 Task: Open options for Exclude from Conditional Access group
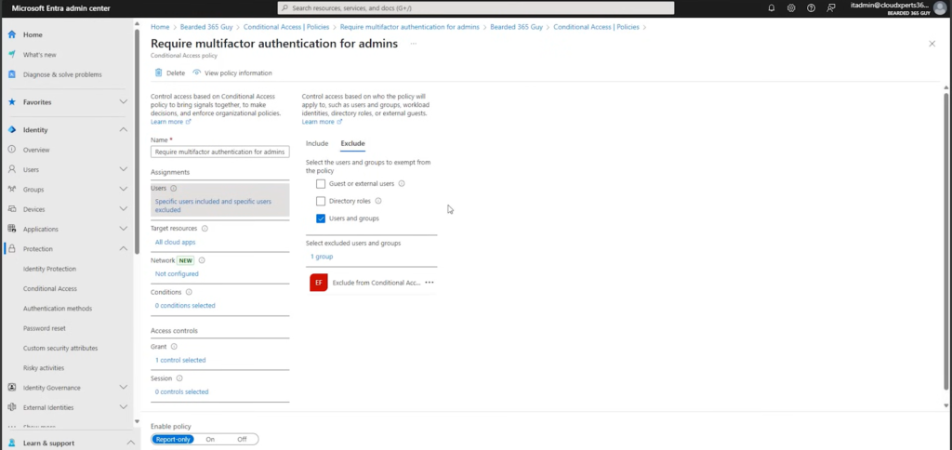pos(430,283)
